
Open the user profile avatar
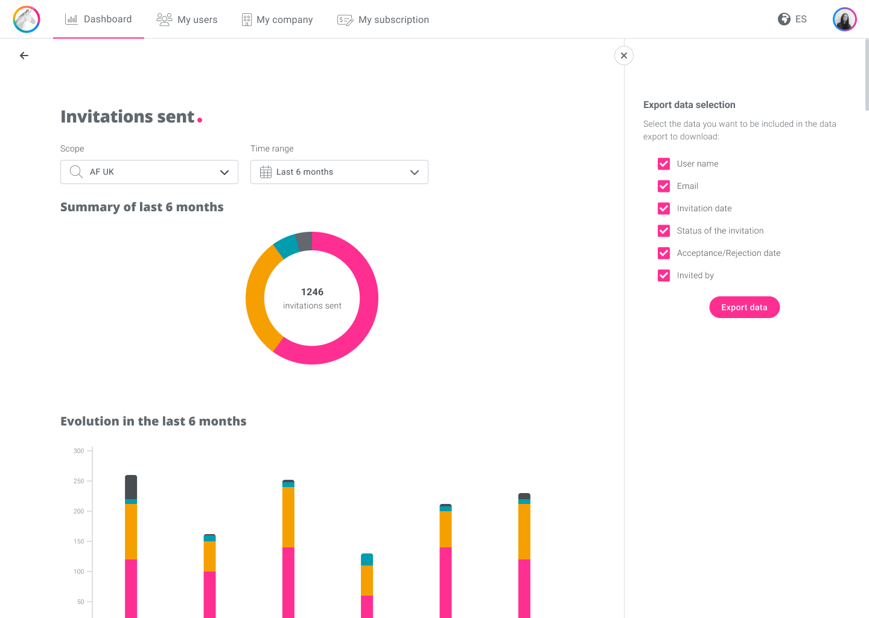tap(845, 19)
